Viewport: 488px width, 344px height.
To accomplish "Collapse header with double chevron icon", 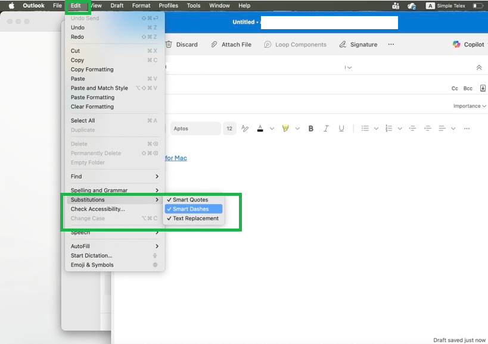I will pos(479,67).
